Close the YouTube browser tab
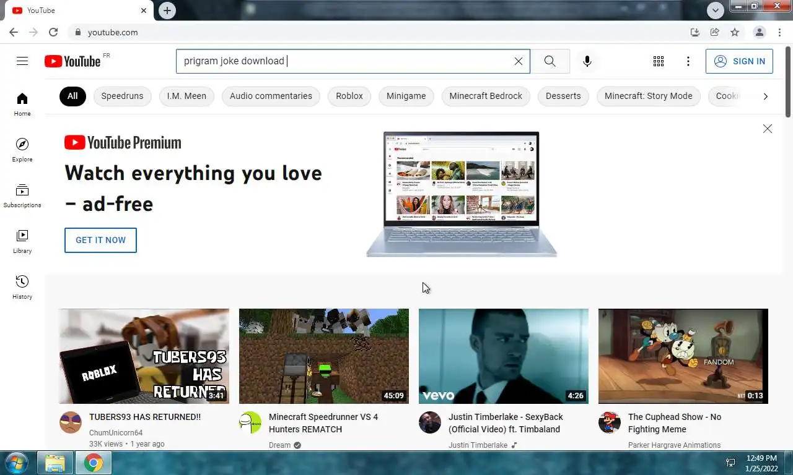 coord(144,11)
